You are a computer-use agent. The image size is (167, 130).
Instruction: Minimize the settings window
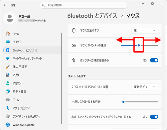[x=143, y=4]
